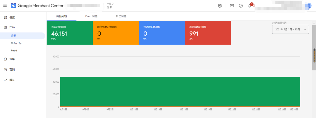Open the account avatar at top right
Viewport: 316px width, 118px height.
coord(308,6)
